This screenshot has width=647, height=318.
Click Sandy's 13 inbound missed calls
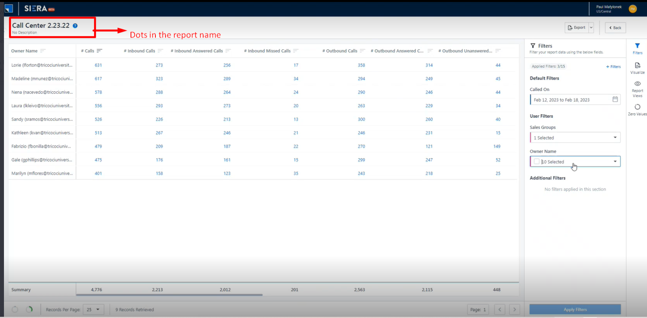click(296, 119)
